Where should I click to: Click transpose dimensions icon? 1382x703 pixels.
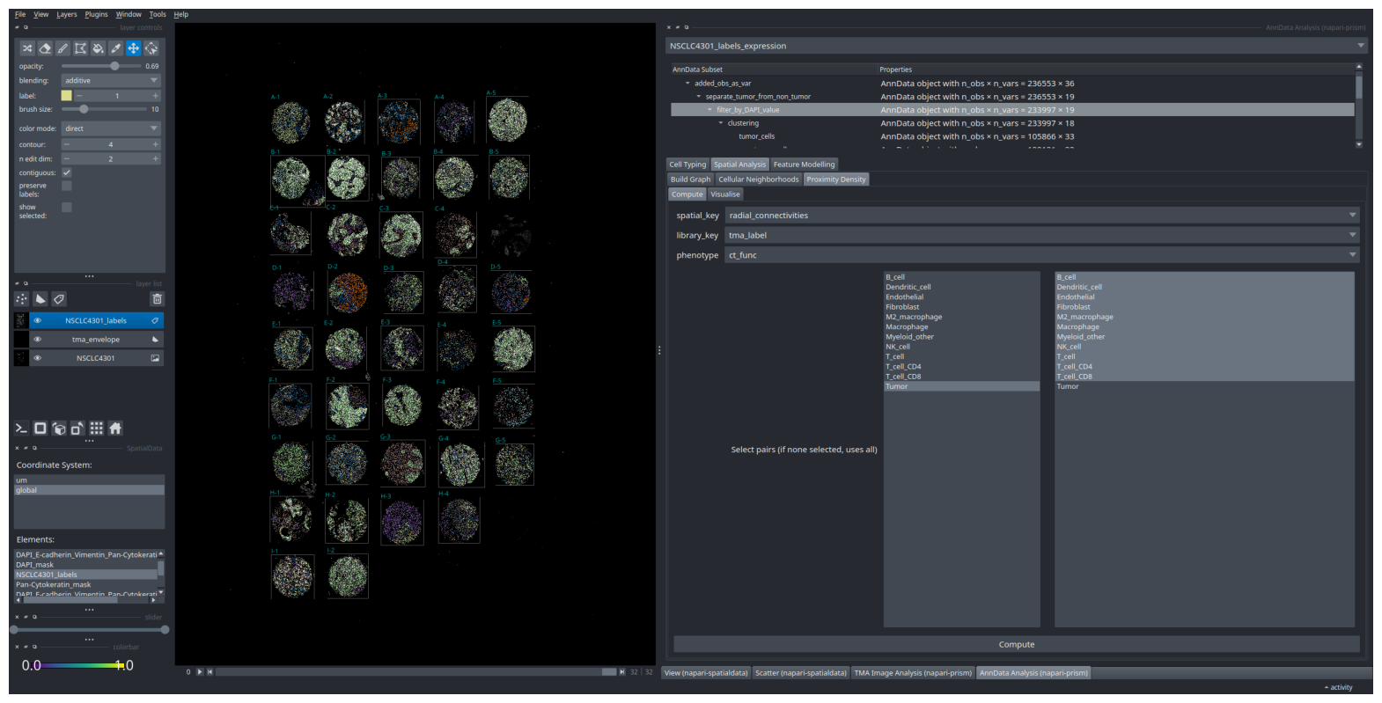point(77,428)
